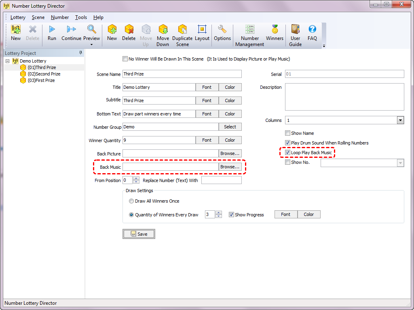Select the Draw All Winners Once option

(131, 201)
